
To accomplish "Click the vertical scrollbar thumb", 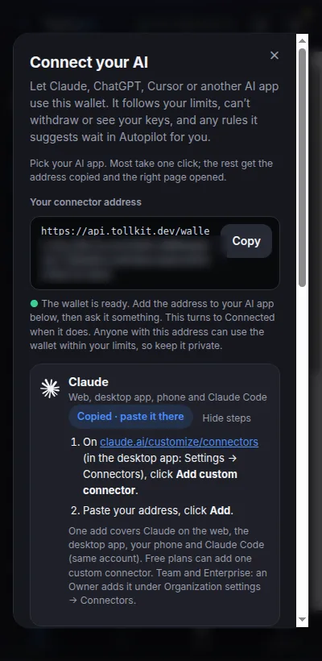I will click(x=302, y=168).
